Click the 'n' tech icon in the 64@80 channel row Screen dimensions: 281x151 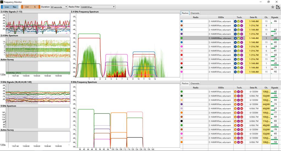pyautogui.click(x=238, y=104)
